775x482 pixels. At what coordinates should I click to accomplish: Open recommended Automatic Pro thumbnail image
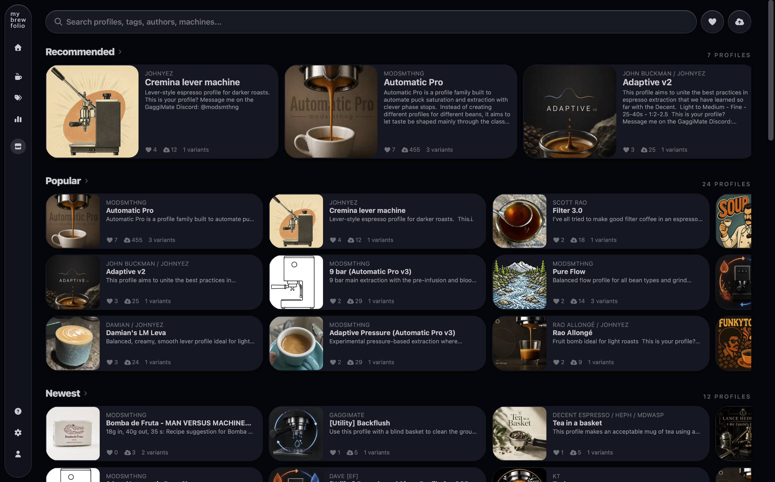pyautogui.click(x=331, y=111)
